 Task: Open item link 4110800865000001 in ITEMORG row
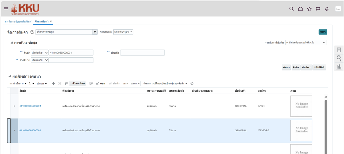[30, 130]
